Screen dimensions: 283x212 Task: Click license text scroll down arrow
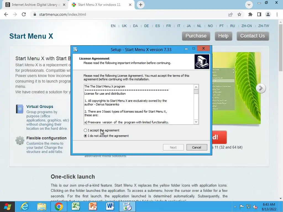[196, 122]
